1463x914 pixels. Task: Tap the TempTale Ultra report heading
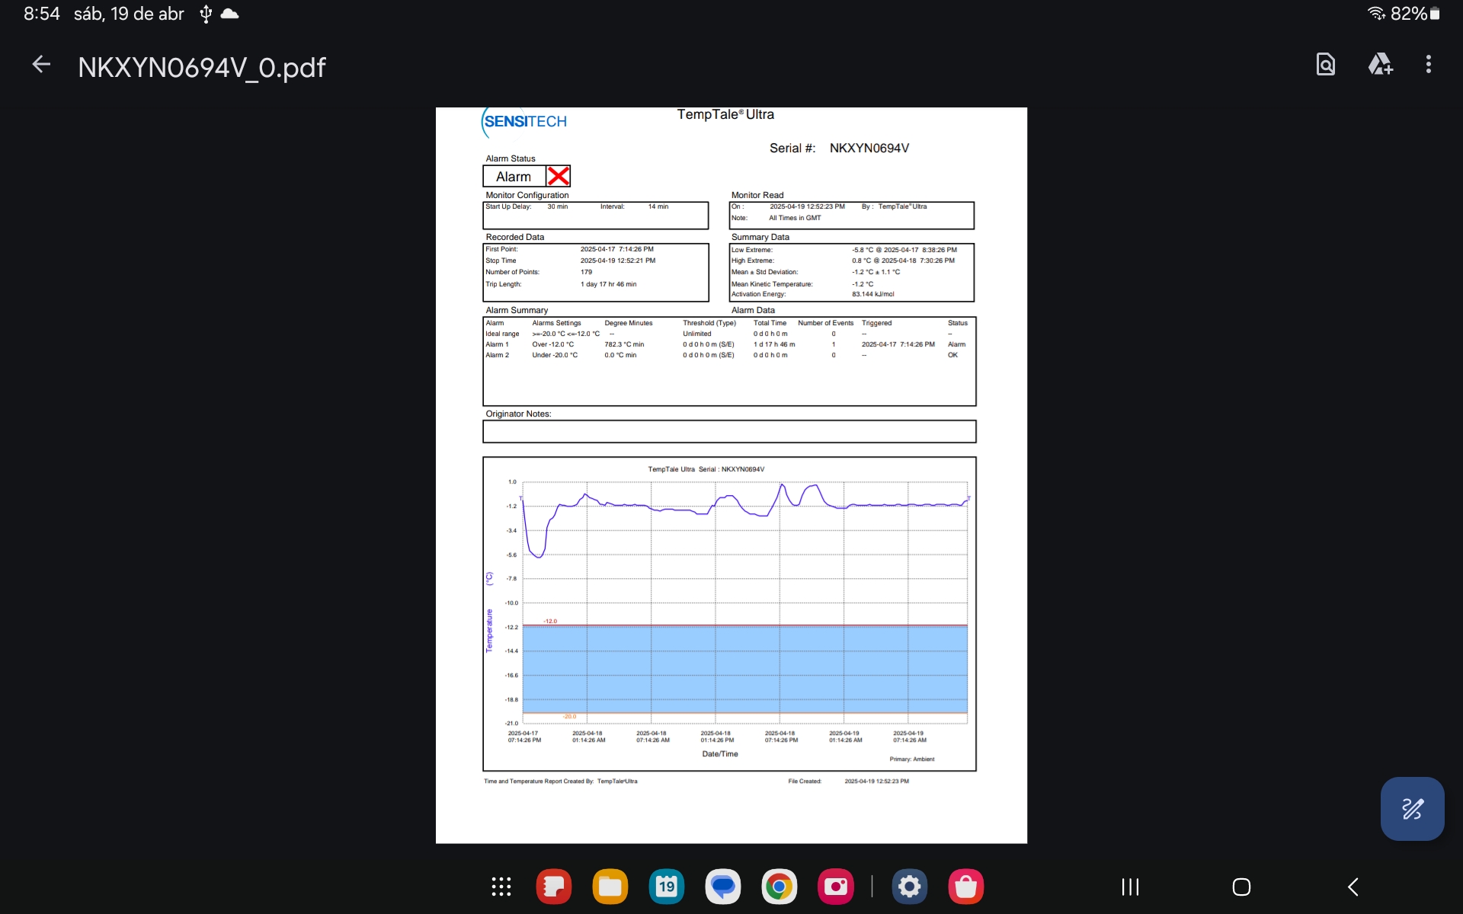point(725,114)
